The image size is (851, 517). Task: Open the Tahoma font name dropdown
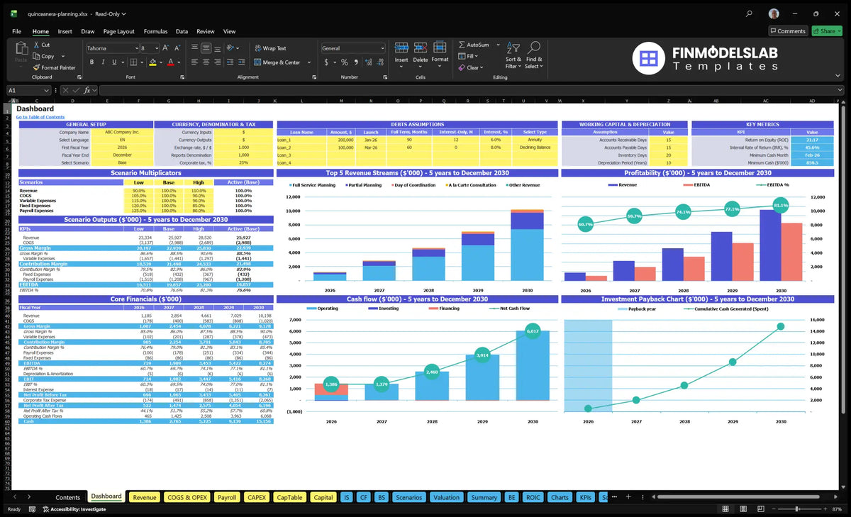[135, 48]
